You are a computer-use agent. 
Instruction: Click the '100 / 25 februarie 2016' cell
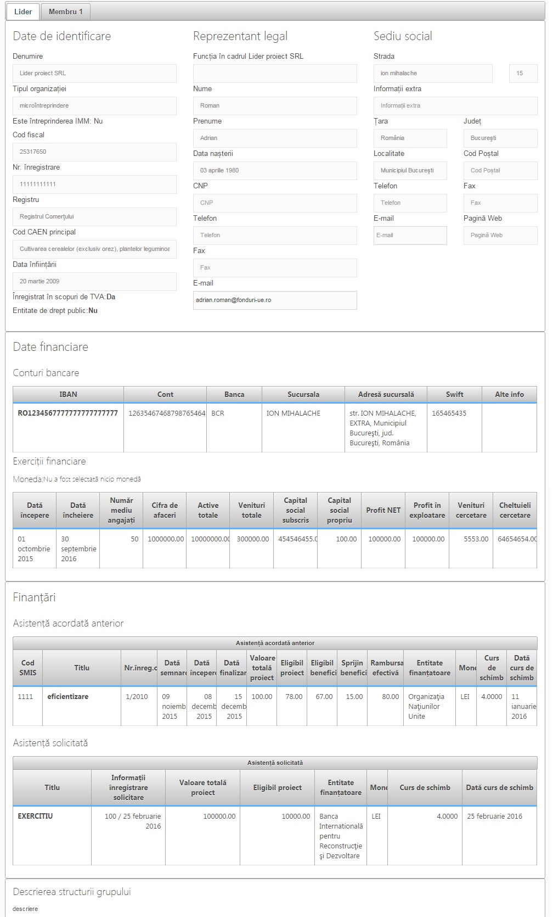pyautogui.click(x=128, y=836)
